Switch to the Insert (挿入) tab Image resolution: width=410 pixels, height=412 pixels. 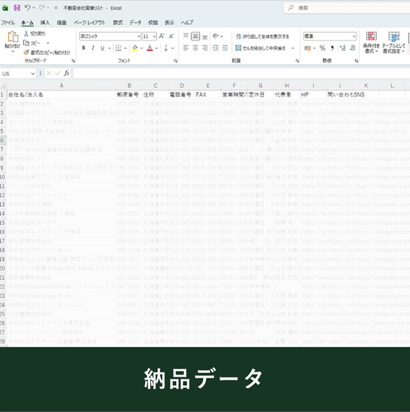click(x=45, y=22)
